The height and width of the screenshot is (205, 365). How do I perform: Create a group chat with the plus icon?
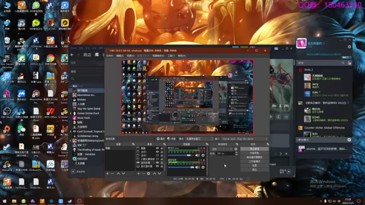coord(349,140)
